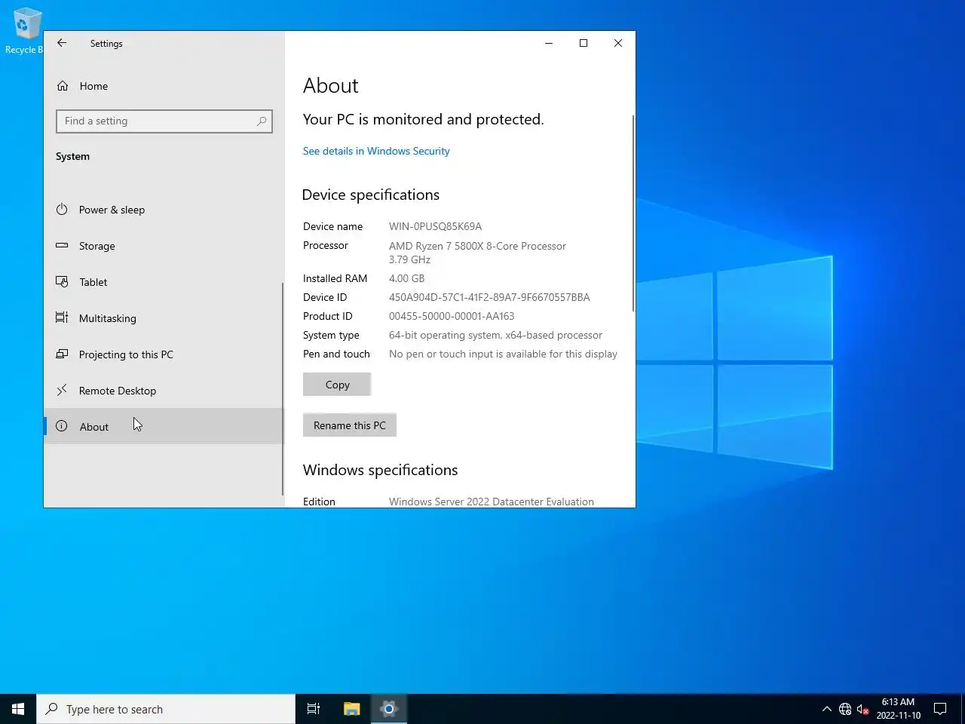Image resolution: width=965 pixels, height=724 pixels.
Task: Open Multitasking settings page
Action: (164, 318)
